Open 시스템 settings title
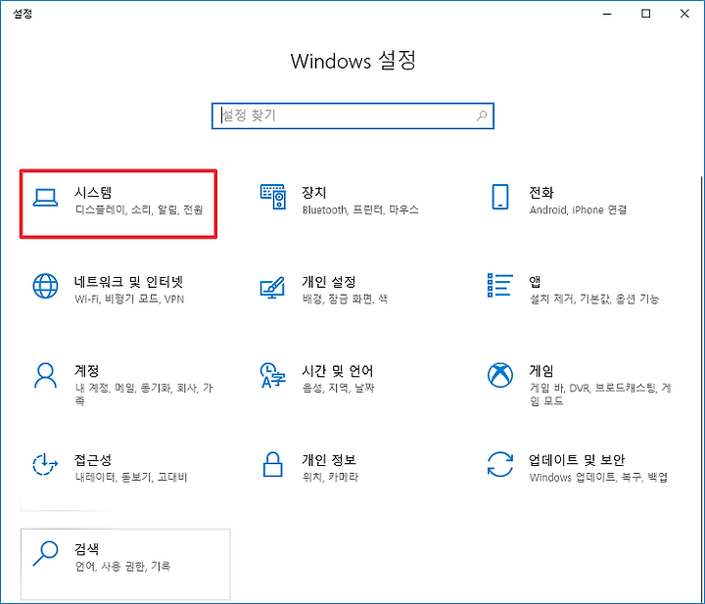 pos(93,192)
